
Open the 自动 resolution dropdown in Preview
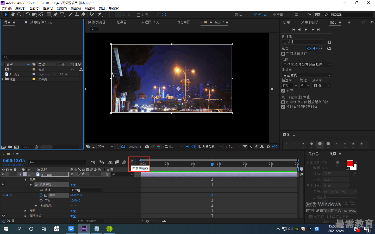(x=321, y=86)
